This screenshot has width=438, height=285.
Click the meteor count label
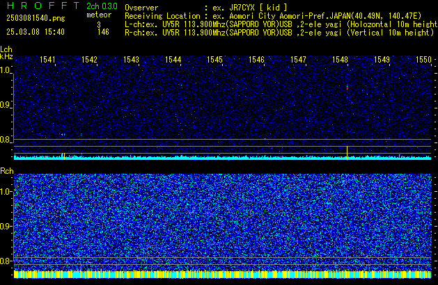pyautogui.click(x=99, y=15)
